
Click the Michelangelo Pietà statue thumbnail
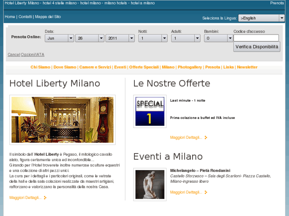[x=150, y=184]
